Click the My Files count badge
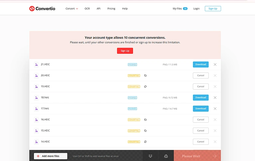Image resolution: width=255 pixels, height=161 pixels. pos(185,9)
